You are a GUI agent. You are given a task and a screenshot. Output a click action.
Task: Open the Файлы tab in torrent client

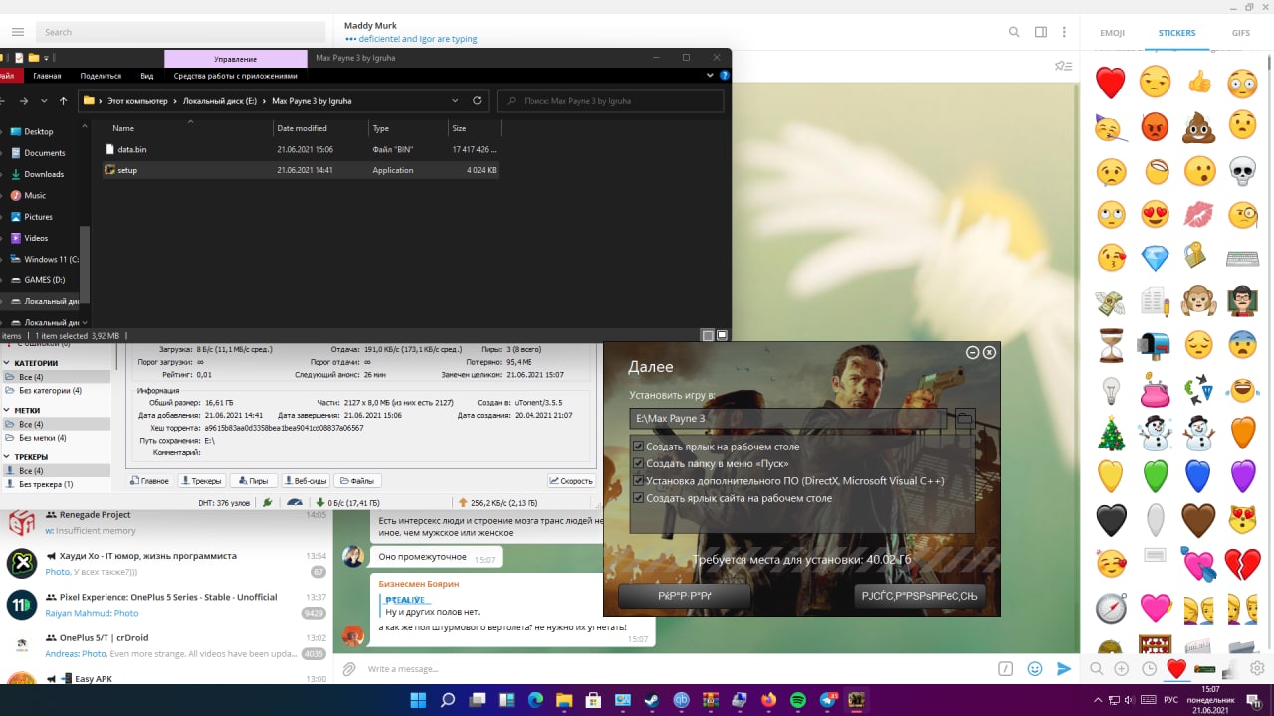tap(357, 481)
